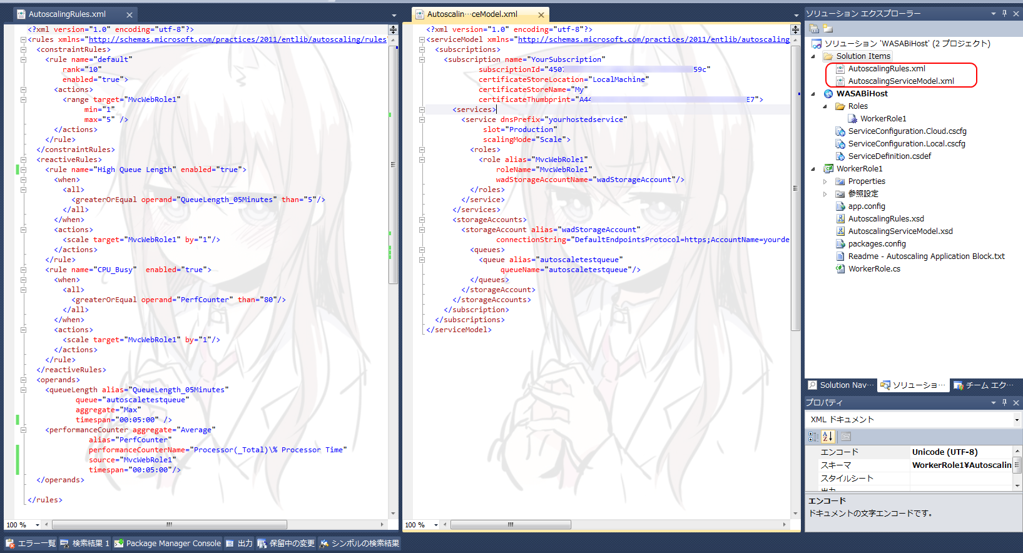
Task: Click the AutoscalingRules.xsd schema file icon
Action: (x=840, y=219)
